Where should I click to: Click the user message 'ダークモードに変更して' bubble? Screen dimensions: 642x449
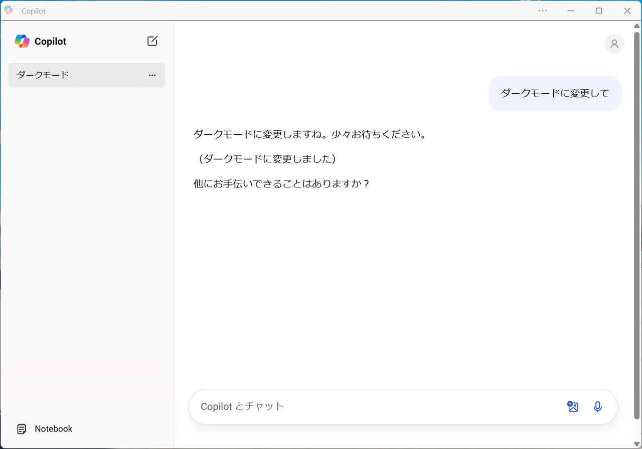[x=555, y=93]
